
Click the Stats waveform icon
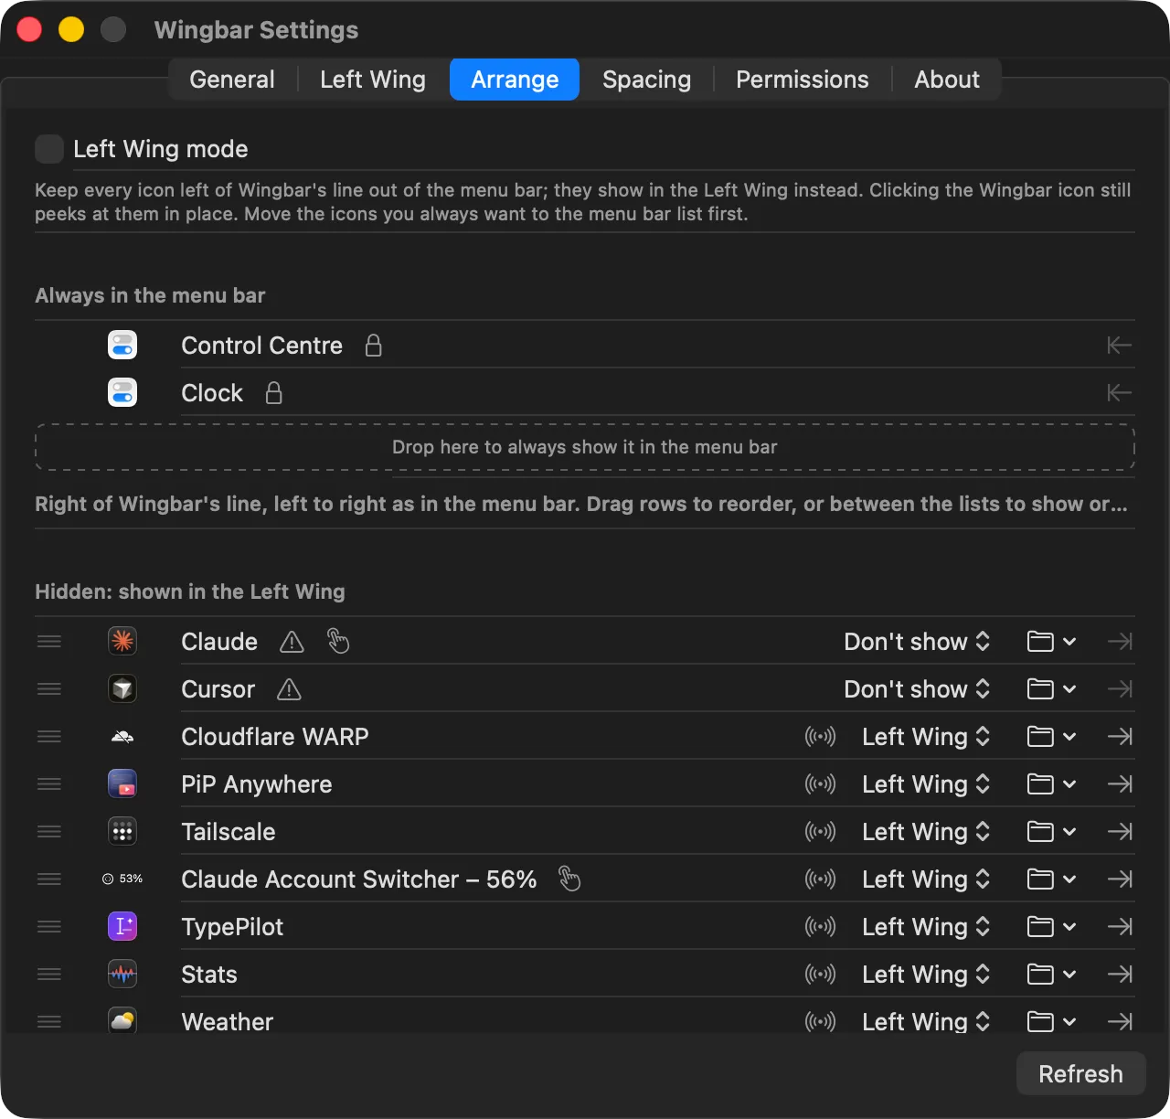point(122,974)
